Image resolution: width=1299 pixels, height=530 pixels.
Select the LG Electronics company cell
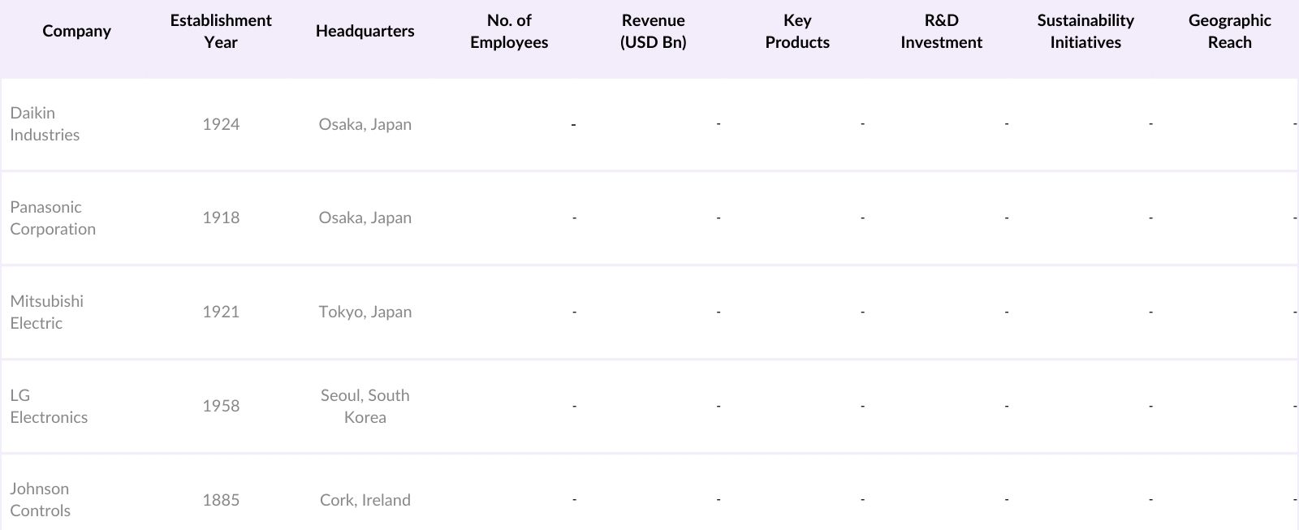coord(49,406)
